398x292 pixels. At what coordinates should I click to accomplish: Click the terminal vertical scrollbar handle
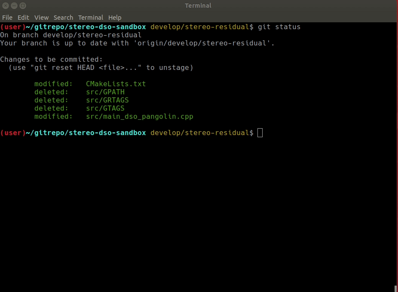point(395,289)
